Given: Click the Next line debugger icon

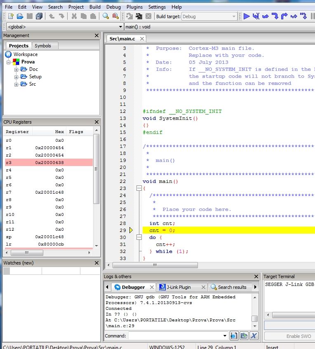Looking at the screenshot, I should point(266,16).
